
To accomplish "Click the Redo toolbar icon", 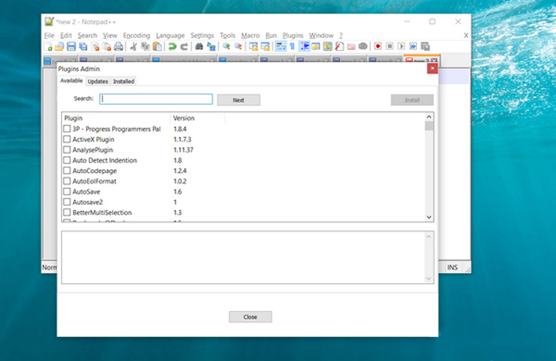I will click(x=184, y=46).
